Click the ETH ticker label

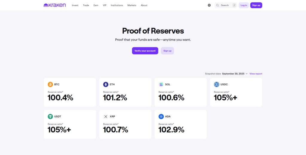tap(112, 85)
